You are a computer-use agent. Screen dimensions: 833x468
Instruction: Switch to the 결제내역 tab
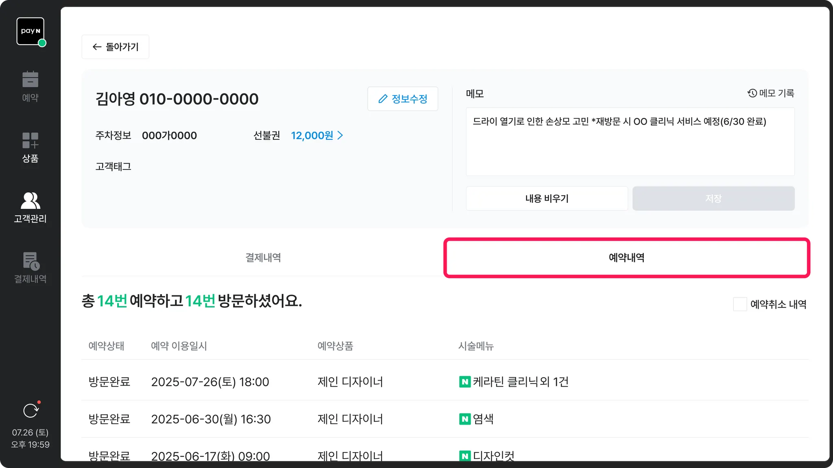(x=263, y=258)
